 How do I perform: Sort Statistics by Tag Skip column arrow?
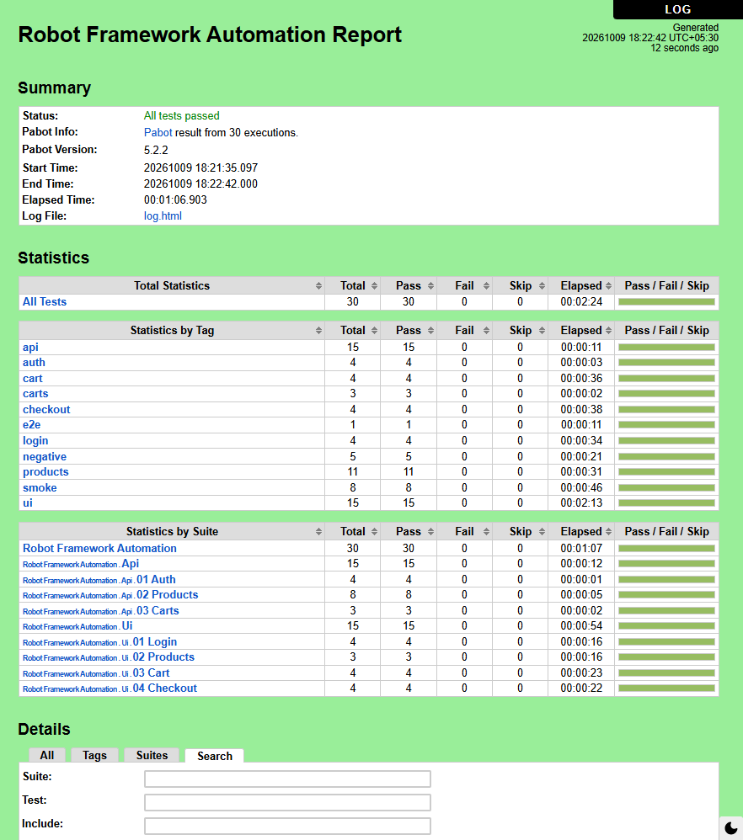(542, 331)
